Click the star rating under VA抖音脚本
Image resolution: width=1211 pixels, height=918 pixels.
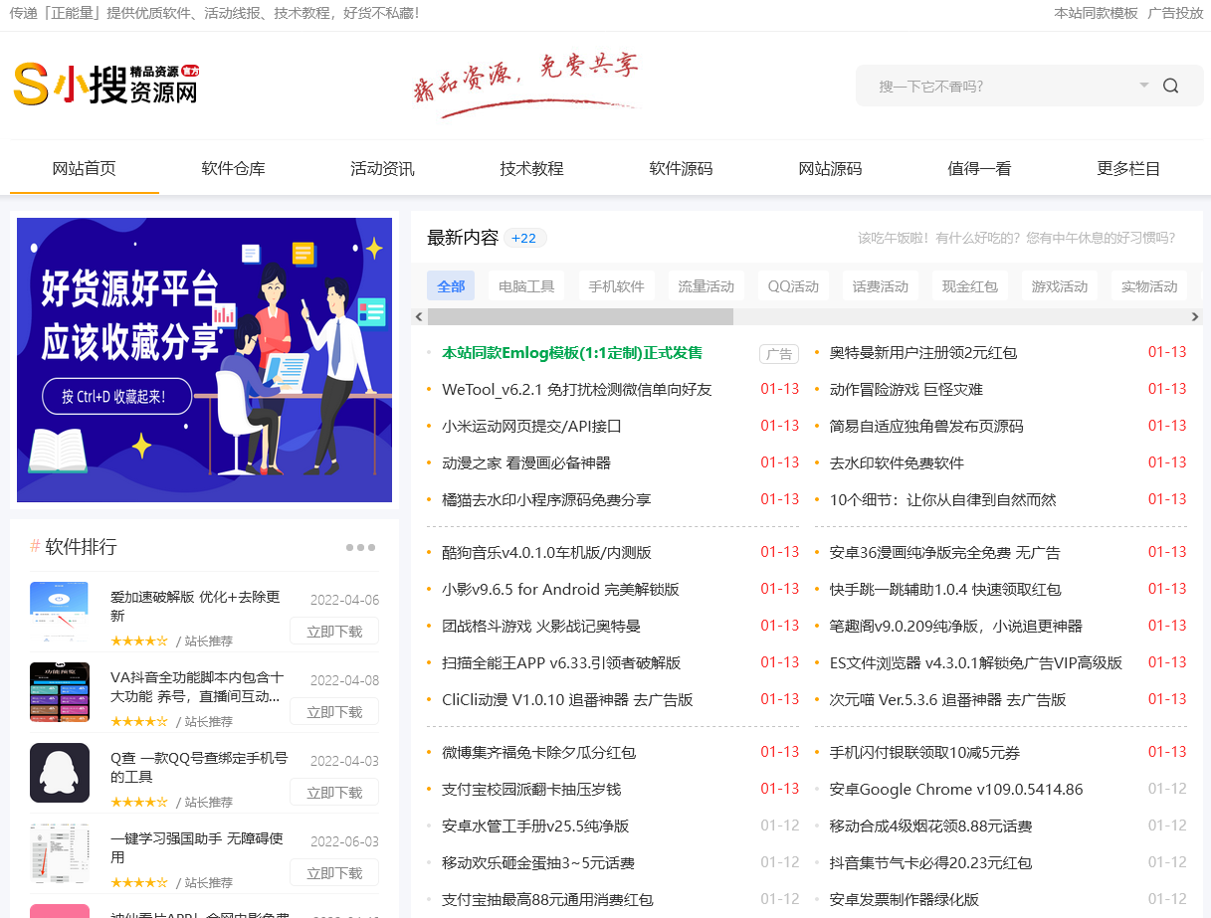tap(138, 719)
